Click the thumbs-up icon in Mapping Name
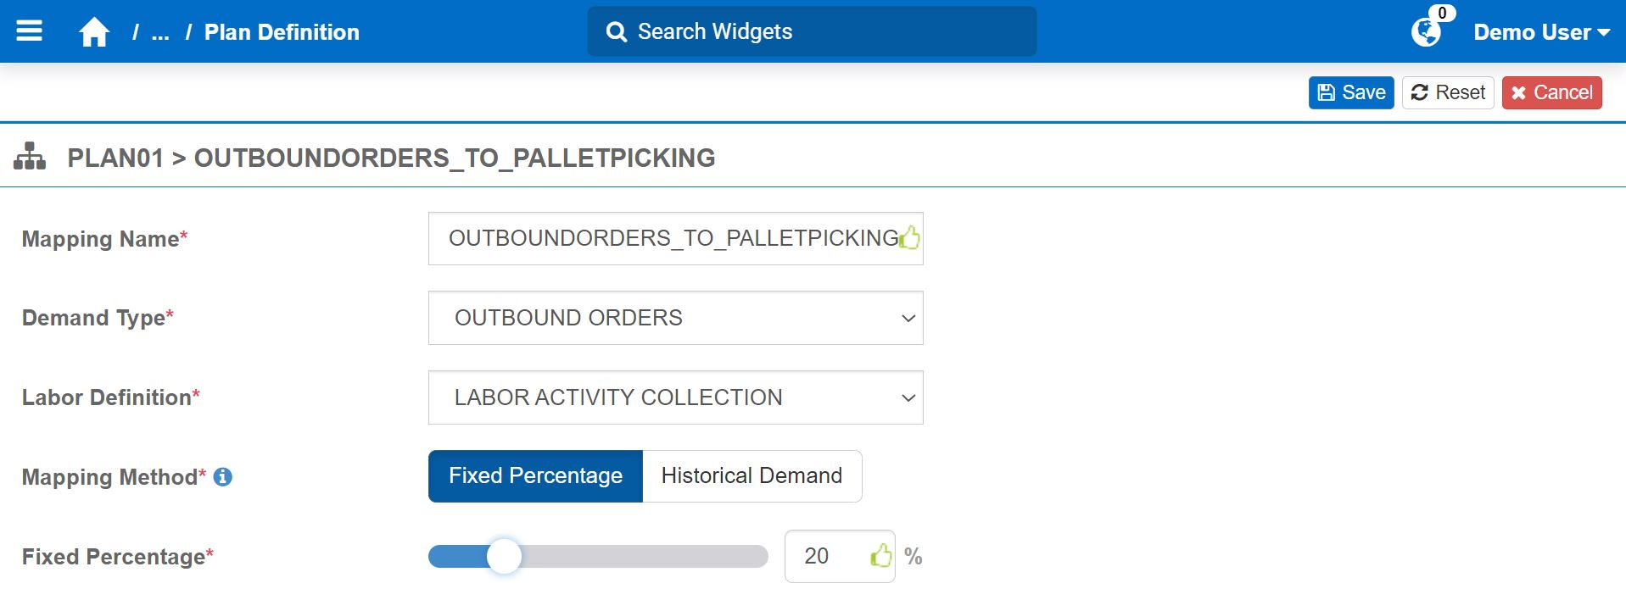1626x600 pixels. (x=909, y=238)
